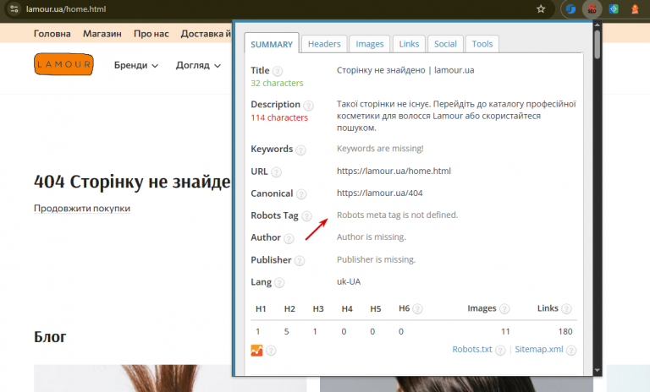
Task: Click the help icon next to Description
Action: (308, 106)
